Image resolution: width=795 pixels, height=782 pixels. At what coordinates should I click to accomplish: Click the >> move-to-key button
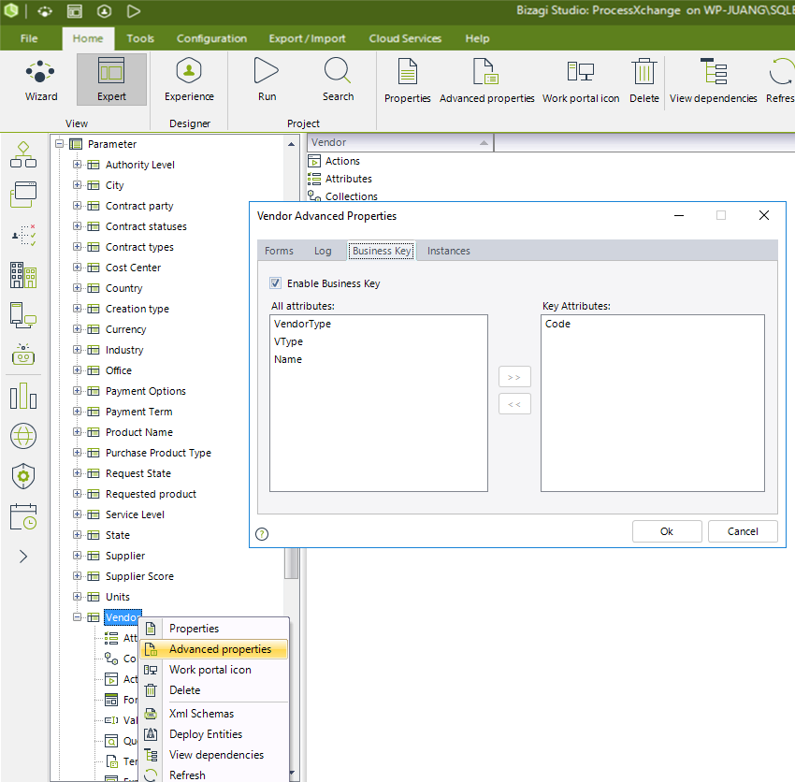[x=514, y=377]
